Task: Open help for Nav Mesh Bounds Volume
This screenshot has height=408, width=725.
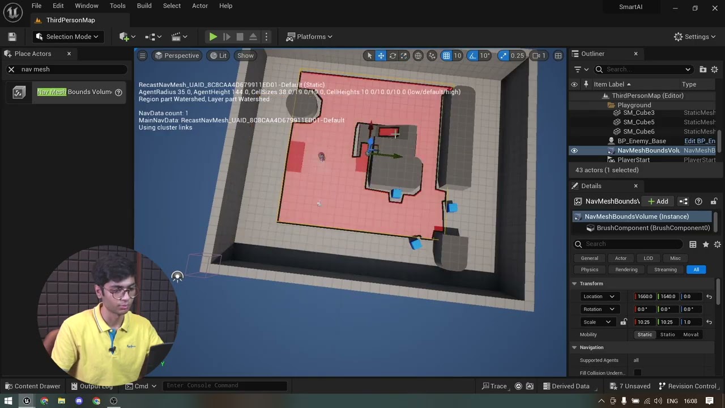Action: click(118, 92)
